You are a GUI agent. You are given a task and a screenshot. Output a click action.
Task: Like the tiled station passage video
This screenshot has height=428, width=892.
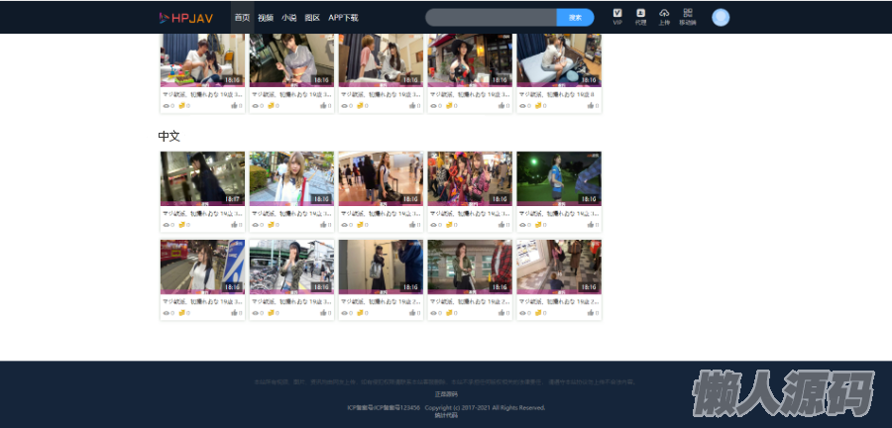(x=591, y=313)
